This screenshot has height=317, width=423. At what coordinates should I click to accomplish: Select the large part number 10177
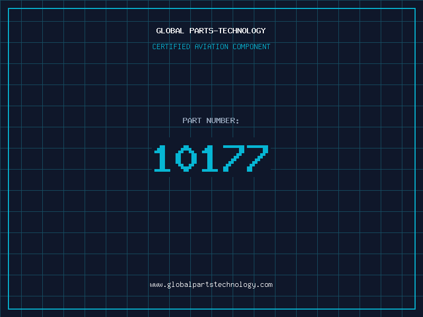tap(211, 158)
